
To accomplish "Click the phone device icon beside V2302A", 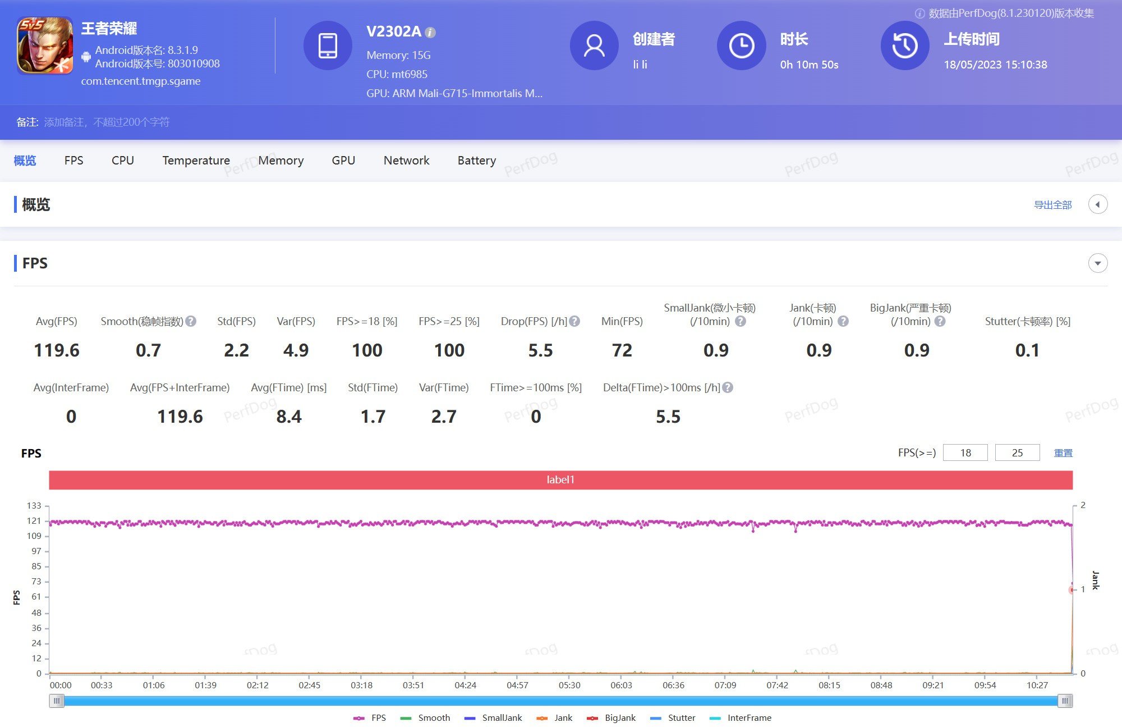I will pos(328,45).
